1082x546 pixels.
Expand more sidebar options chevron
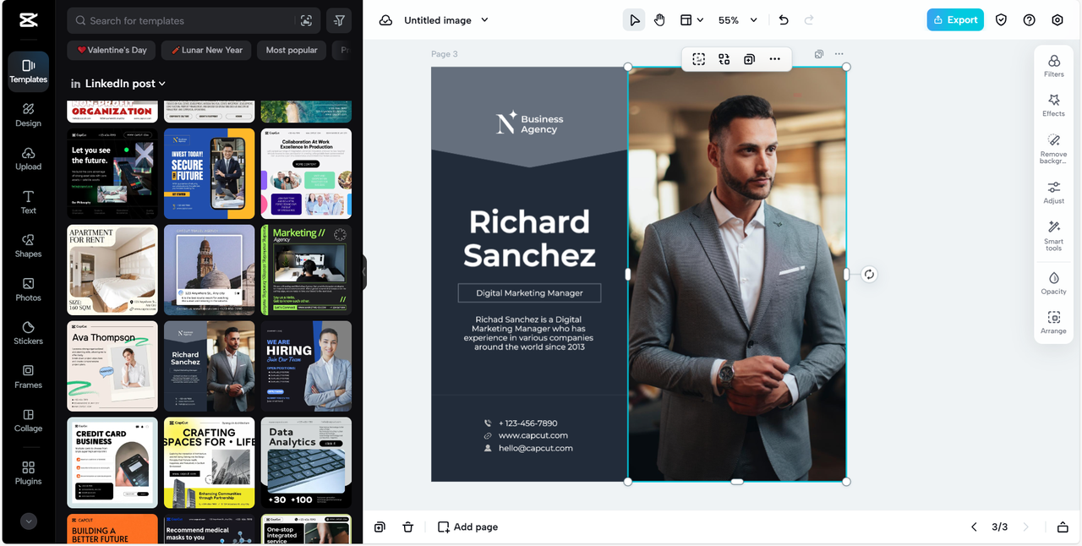29,521
